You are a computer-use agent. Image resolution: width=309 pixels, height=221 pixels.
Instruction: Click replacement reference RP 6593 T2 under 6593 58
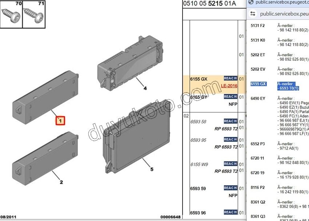pyautogui.click(x=226, y=128)
